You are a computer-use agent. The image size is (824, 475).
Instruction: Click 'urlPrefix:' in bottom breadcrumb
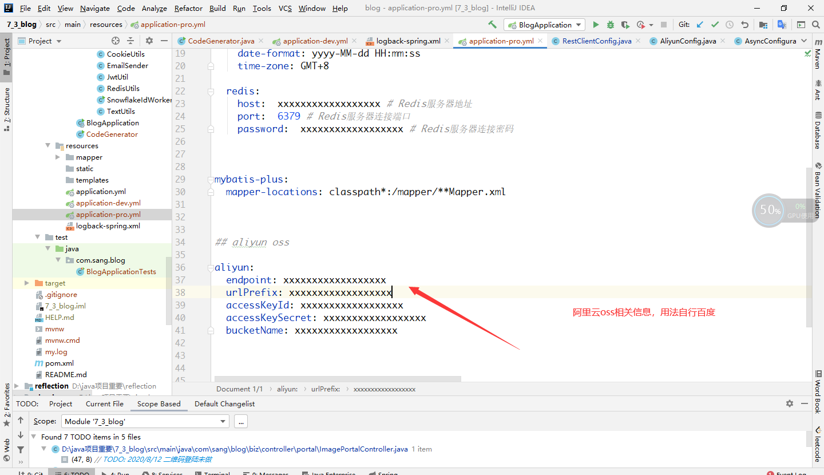click(x=325, y=389)
